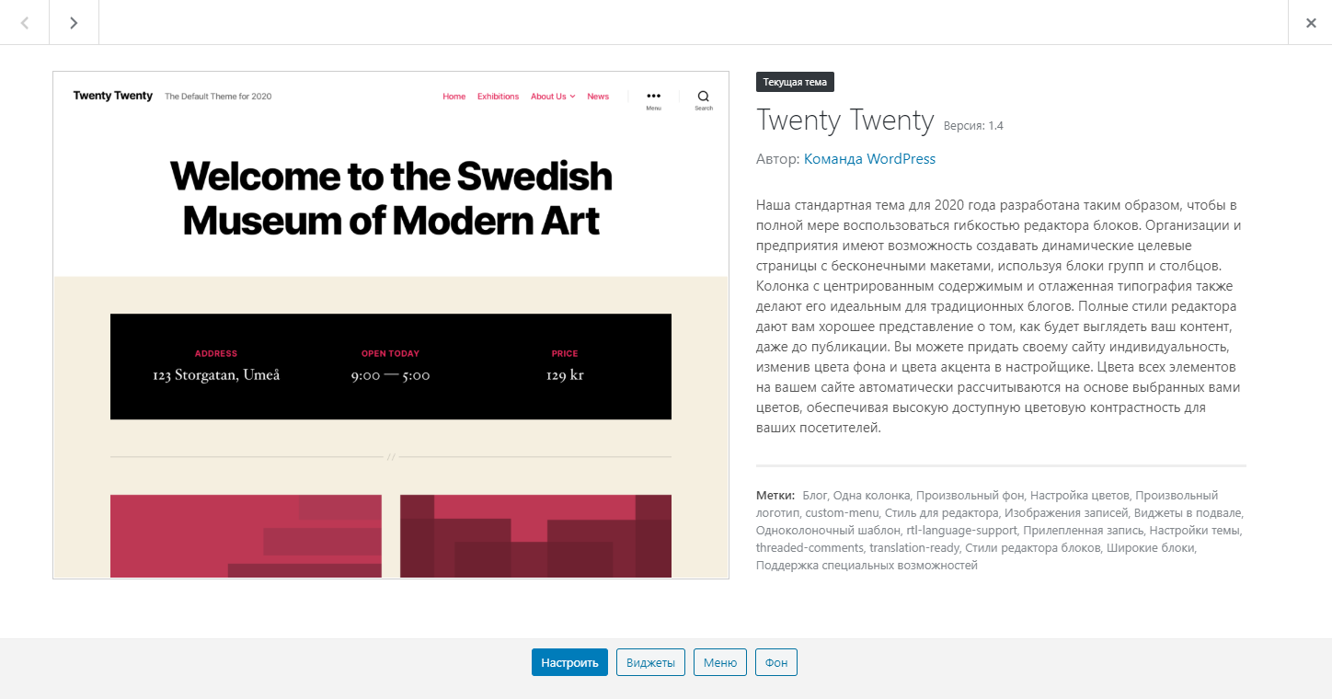
Task: Select Exhibitions in the preview navigation
Action: pyautogui.click(x=498, y=97)
